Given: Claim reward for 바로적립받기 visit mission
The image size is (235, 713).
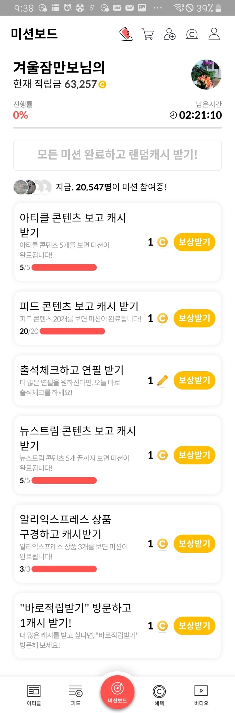Looking at the screenshot, I should click(x=194, y=625).
